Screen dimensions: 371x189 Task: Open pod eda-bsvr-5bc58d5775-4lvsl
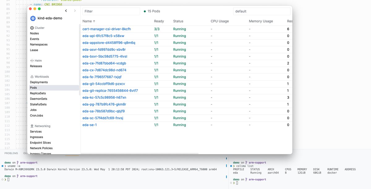pyautogui.click(x=105, y=57)
